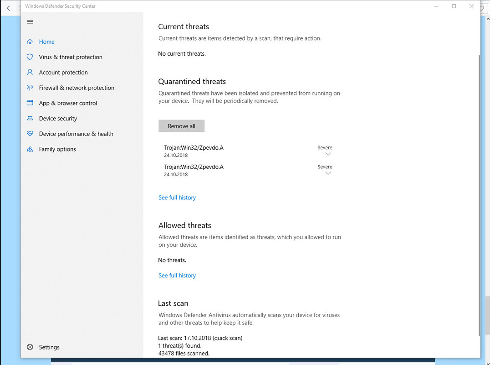Click the Firewall & network protection antenna icon
490x365 pixels.
pyautogui.click(x=30, y=88)
